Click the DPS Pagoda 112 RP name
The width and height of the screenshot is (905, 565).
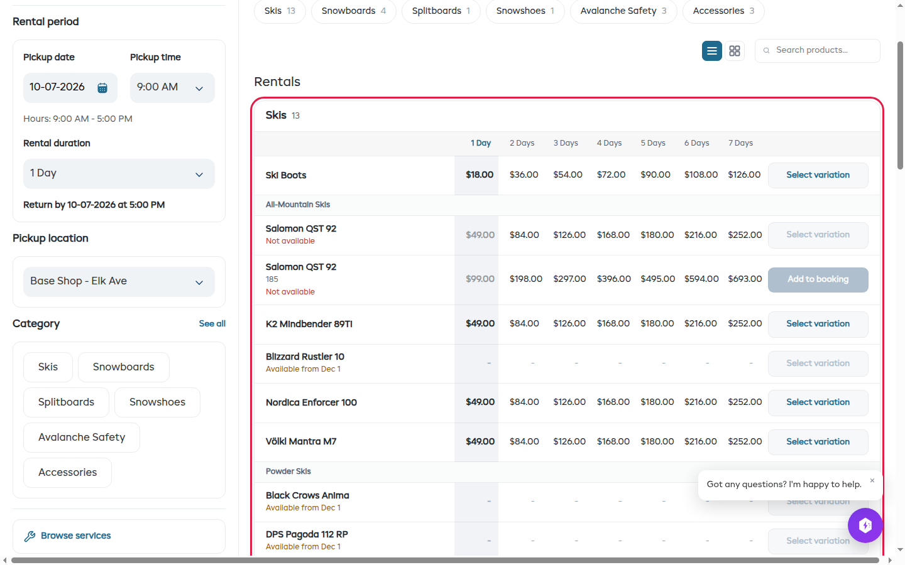[307, 535]
